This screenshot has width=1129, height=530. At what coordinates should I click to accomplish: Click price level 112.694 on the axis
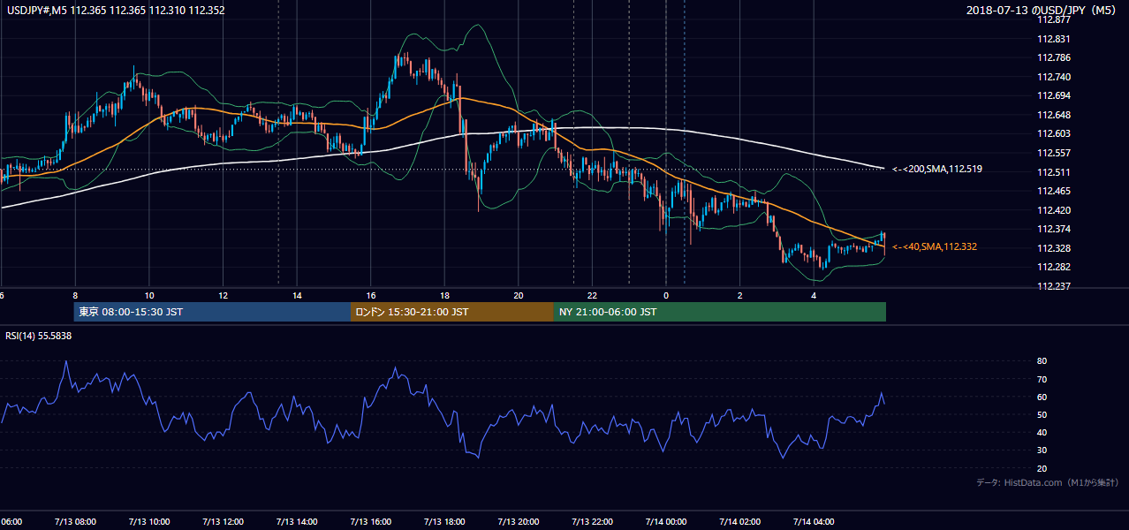pyautogui.click(x=1054, y=95)
